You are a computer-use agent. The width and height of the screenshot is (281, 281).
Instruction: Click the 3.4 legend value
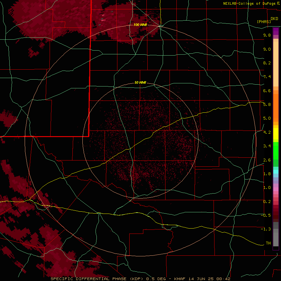(x=267, y=146)
